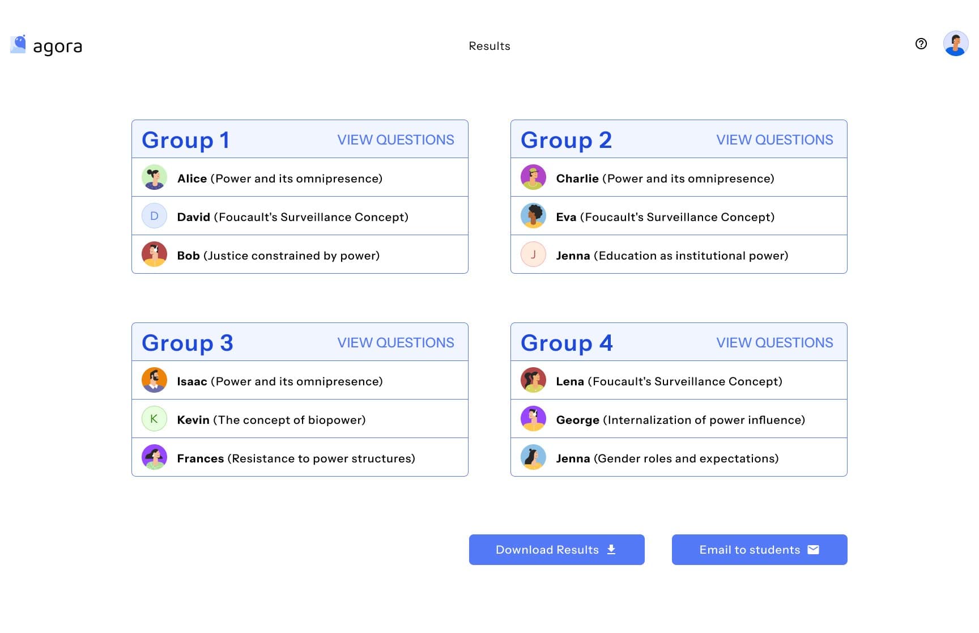Click the agora logo icon
This screenshot has height=633, width=979.
tap(18, 44)
